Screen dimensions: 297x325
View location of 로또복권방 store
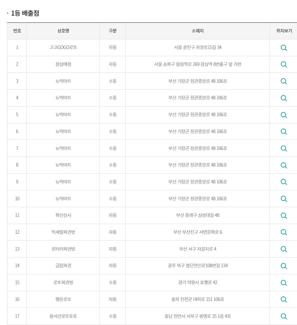point(284,283)
